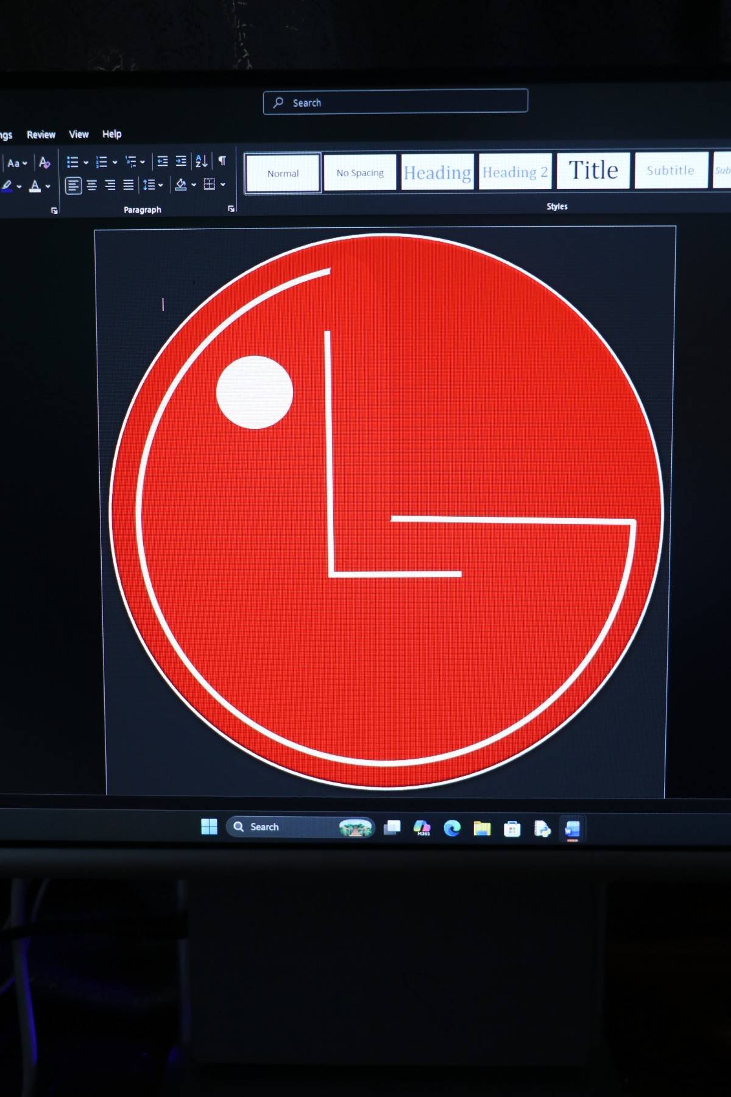Image resolution: width=731 pixels, height=1097 pixels.
Task: Open File Explorer from taskbar
Action: (x=482, y=828)
